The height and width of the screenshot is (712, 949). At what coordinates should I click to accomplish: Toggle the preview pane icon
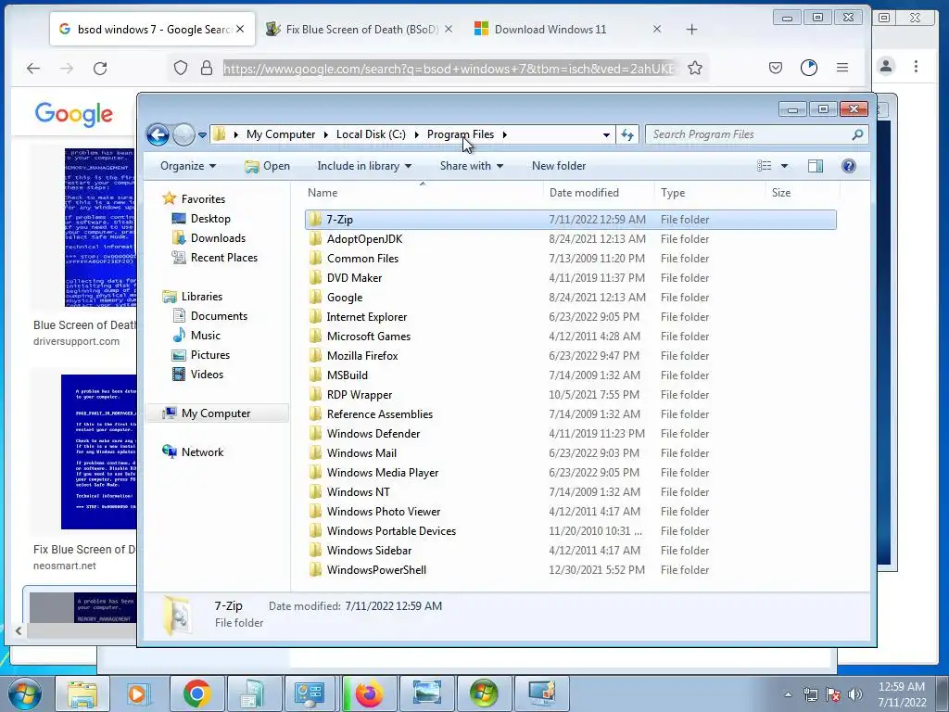tap(816, 166)
